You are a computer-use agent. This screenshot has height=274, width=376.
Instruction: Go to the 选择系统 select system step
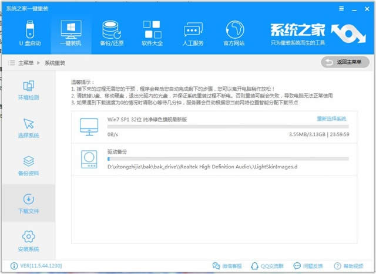coord(28,128)
